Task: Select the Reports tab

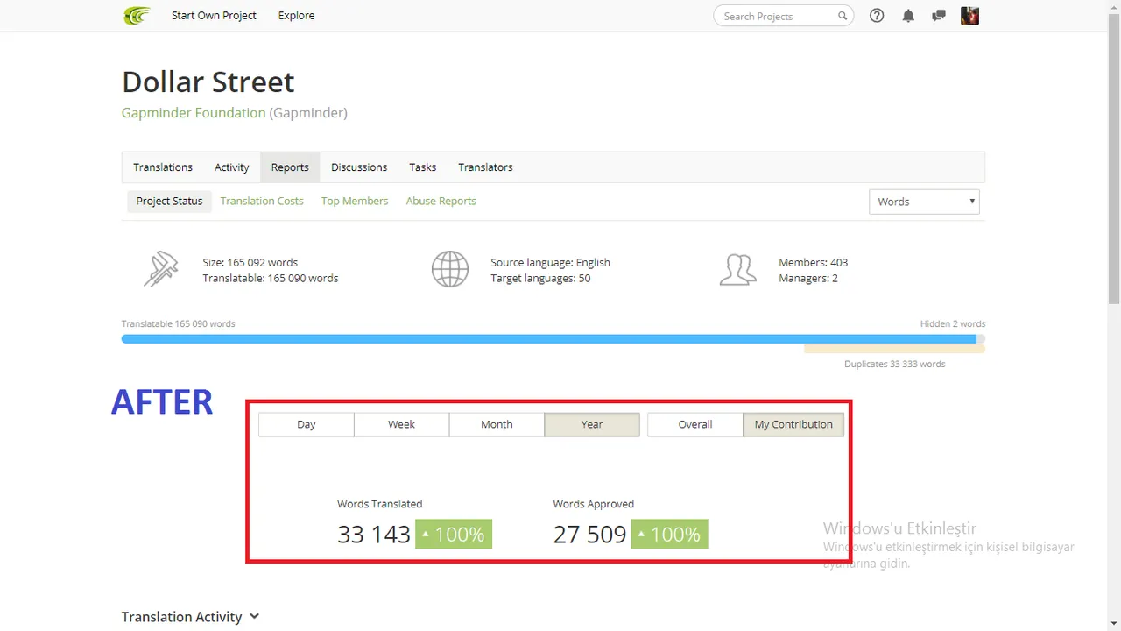Action: (290, 167)
